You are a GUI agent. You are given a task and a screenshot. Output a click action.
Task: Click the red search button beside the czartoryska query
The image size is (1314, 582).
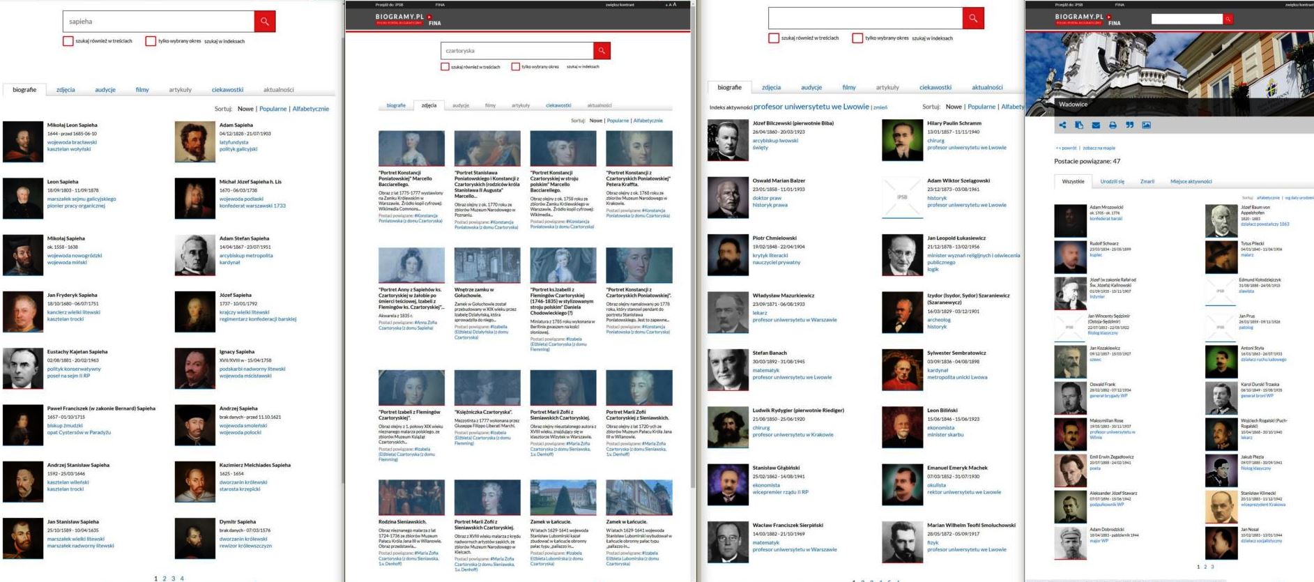(602, 51)
